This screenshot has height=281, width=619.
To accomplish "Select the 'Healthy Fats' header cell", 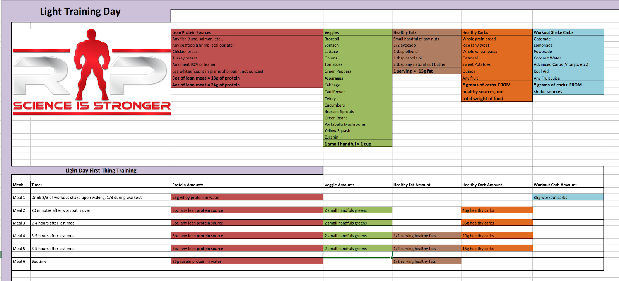I will point(427,32).
